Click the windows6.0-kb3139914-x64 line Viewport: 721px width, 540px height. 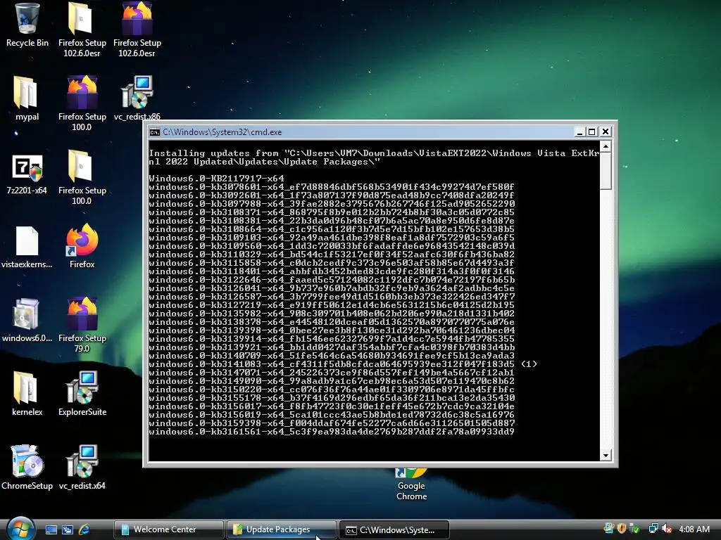tap(331, 339)
